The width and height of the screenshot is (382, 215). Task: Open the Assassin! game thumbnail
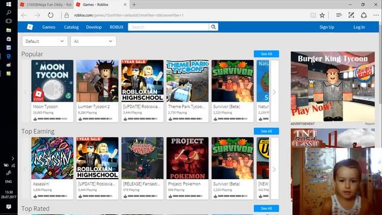tap(53, 158)
